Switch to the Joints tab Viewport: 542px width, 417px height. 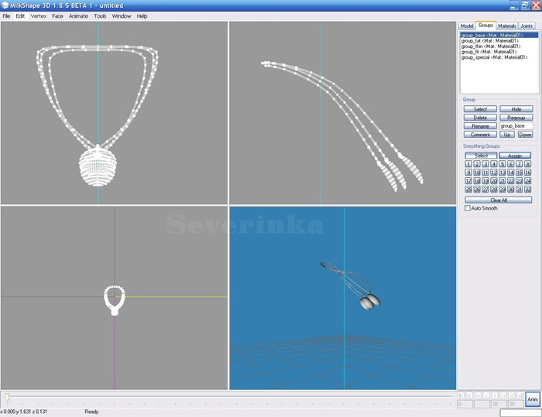527,26
